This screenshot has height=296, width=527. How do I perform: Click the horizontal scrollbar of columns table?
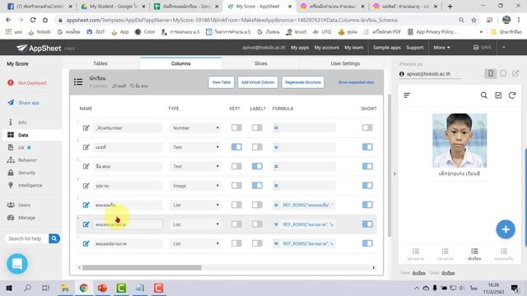click(x=142, y=267)
